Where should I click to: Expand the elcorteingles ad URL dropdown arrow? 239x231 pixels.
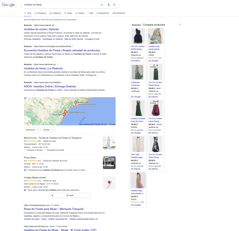pyautogui.click(x=73, y=46)
